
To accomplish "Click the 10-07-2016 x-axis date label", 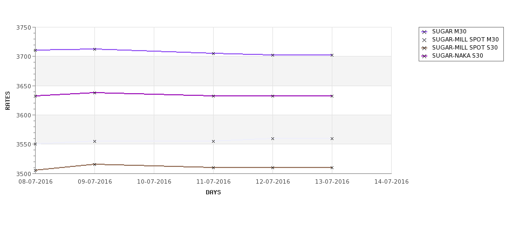I will click(154, 182).
